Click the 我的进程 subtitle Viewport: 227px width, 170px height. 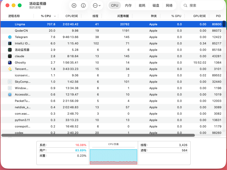[x=35, y=7]
